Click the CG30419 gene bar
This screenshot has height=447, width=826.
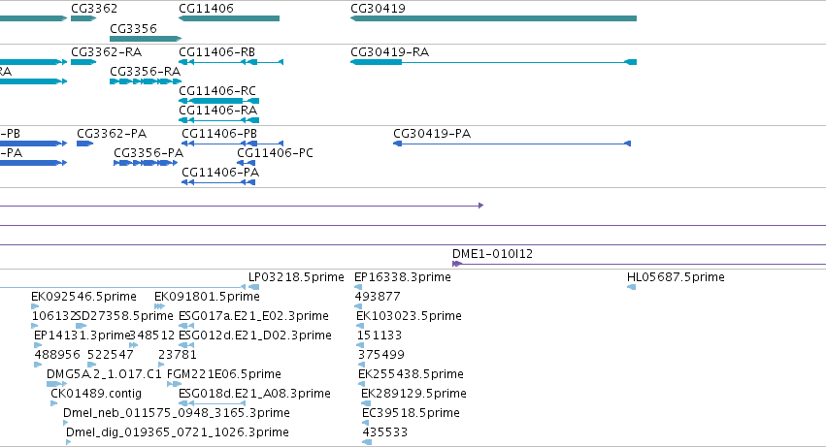click(x=494, y=18)
